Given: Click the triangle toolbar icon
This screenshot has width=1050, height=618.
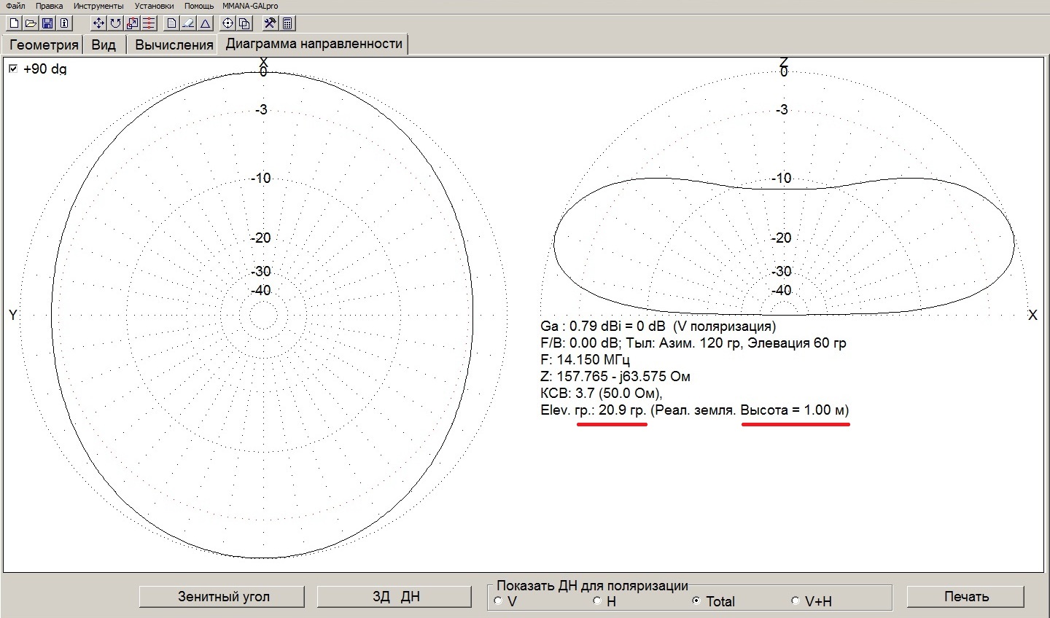Looking at the screenshot, I should 206,23.
